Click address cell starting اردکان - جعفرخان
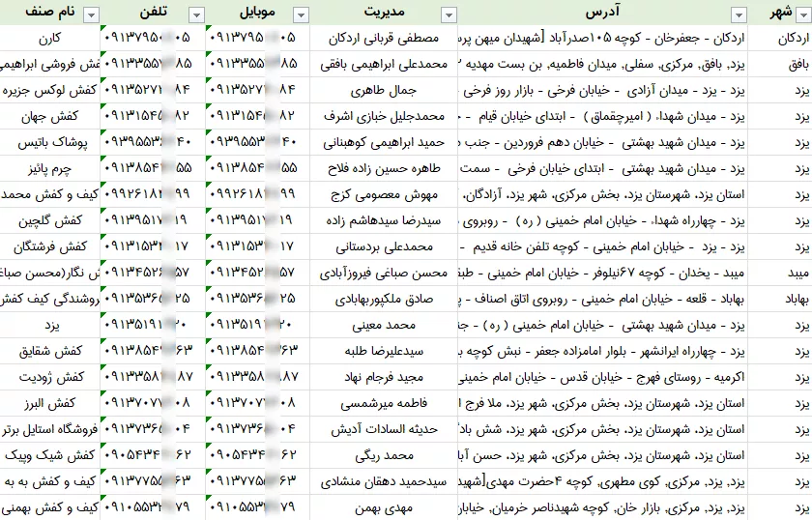 coord(603,38)
